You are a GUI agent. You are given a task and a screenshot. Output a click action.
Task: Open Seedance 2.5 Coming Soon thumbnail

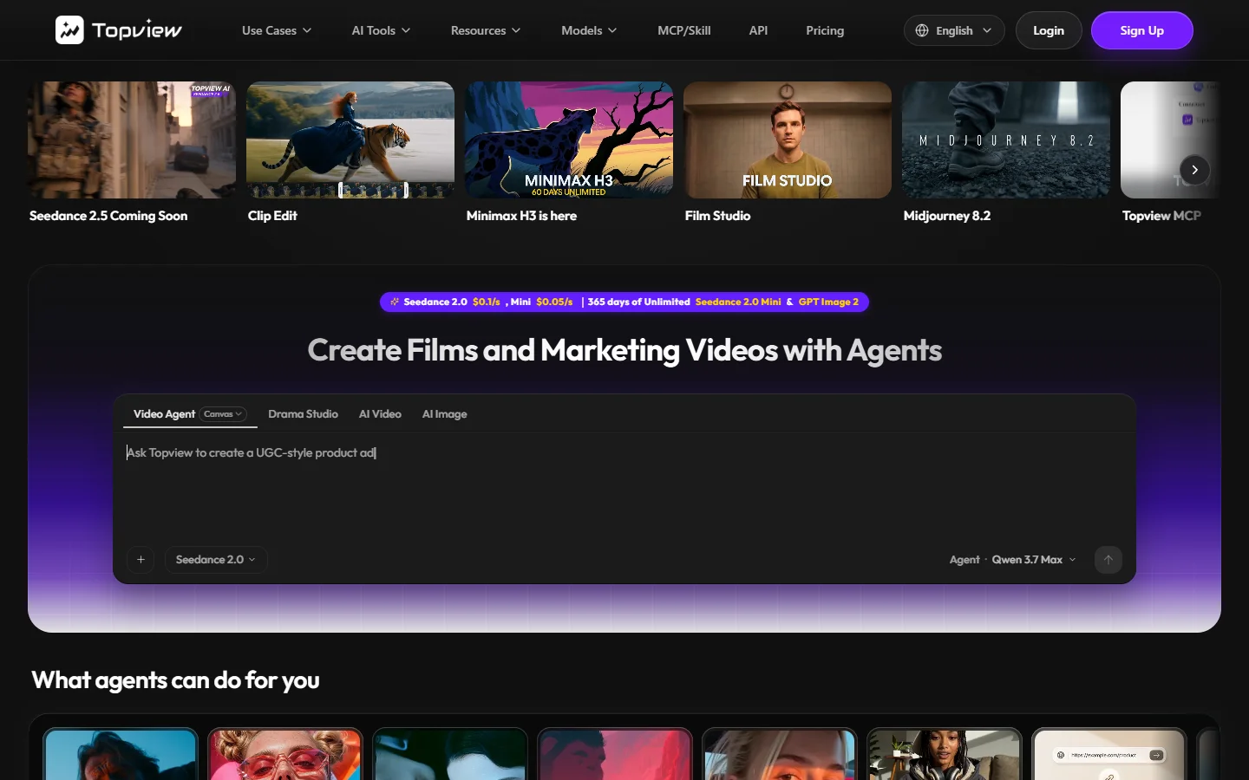(132, 140)
